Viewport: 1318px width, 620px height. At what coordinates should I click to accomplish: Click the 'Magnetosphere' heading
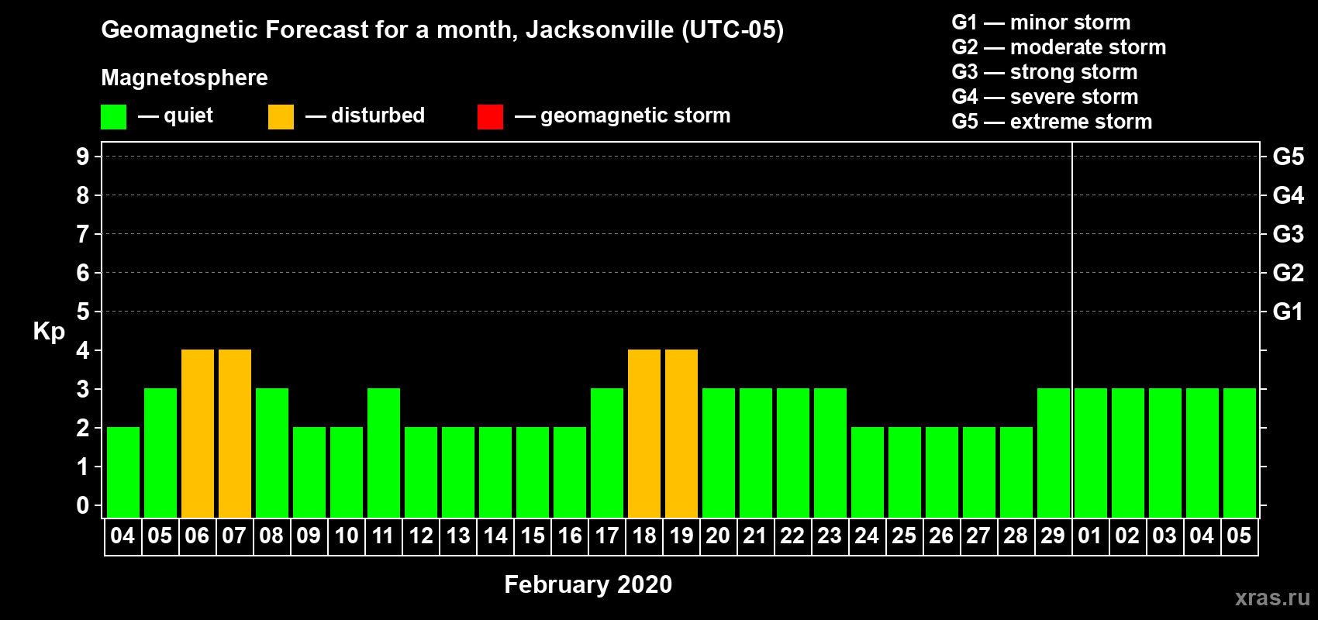(x=185, y=77)
